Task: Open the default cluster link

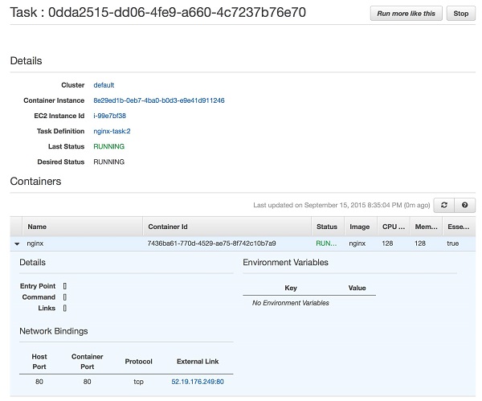Action: coord(104,85)
